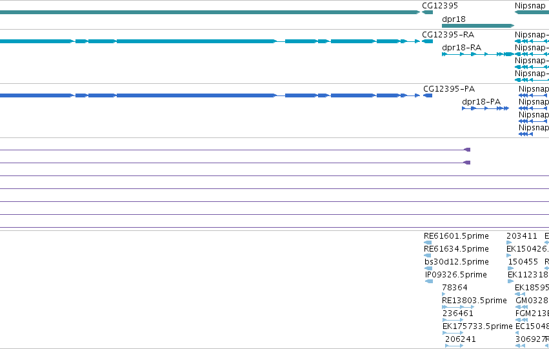The image size is (549, 349).
Task: Click the arrow glyph under RE13803.5prime
Action: click(x=458, y=307)
